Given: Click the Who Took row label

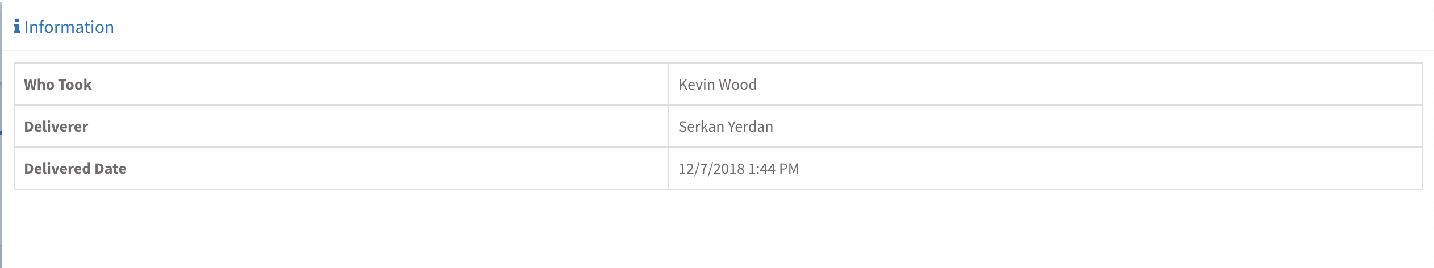Looking at the screenshot, I should tap(57, 85).
